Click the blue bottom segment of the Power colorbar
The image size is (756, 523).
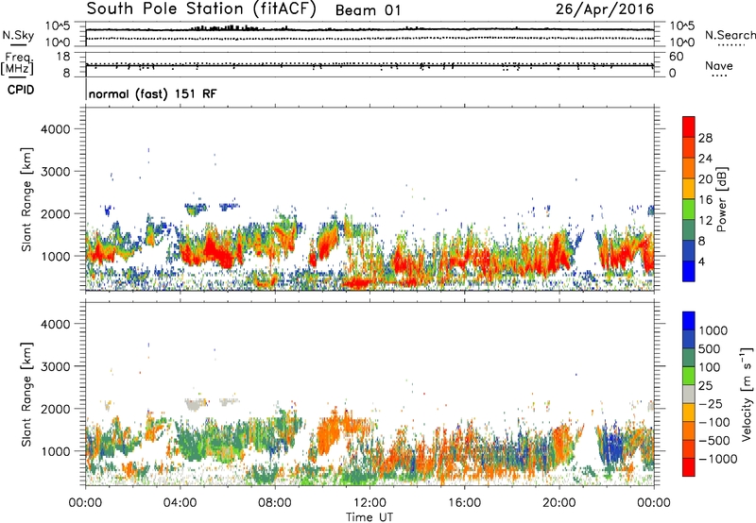(689, 271)
